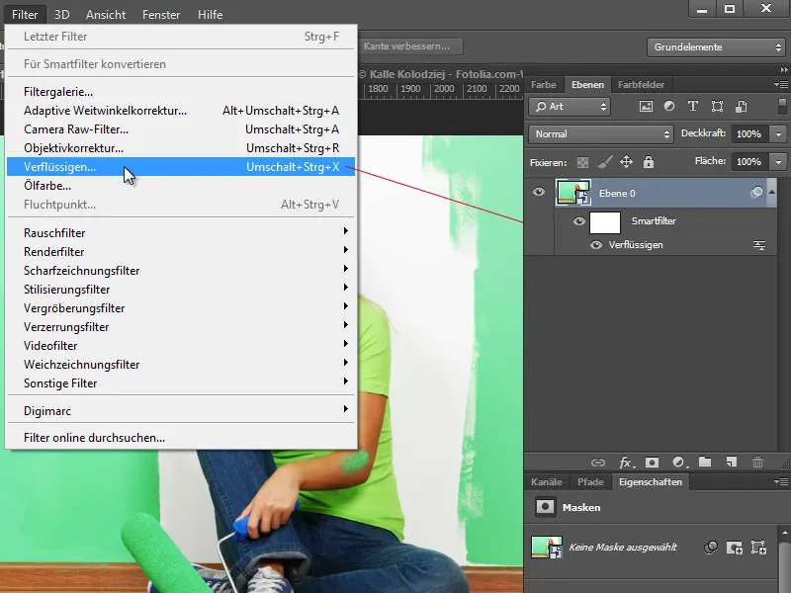This screenshot has height=593, width=791.
Task: Open blending options for Verflüssigen smart filter
Action: pyautogui.click(x=759, y=245)
